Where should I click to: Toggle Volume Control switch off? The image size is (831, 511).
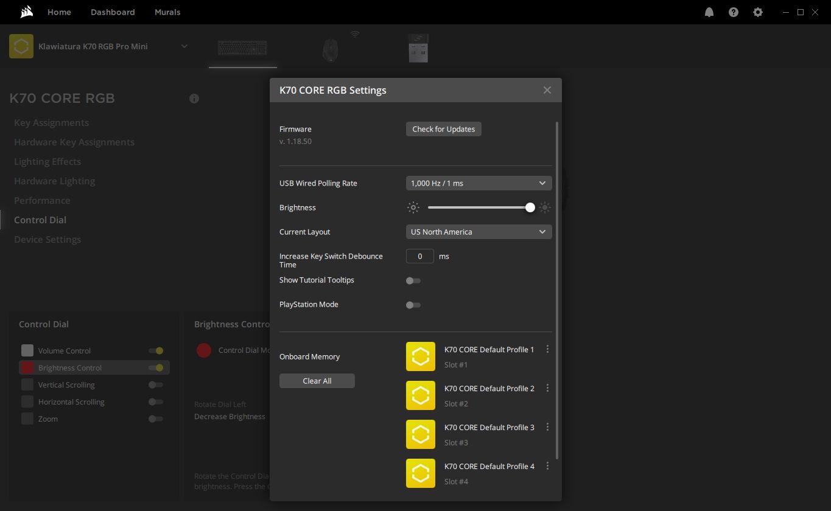[x=156, y=350]
